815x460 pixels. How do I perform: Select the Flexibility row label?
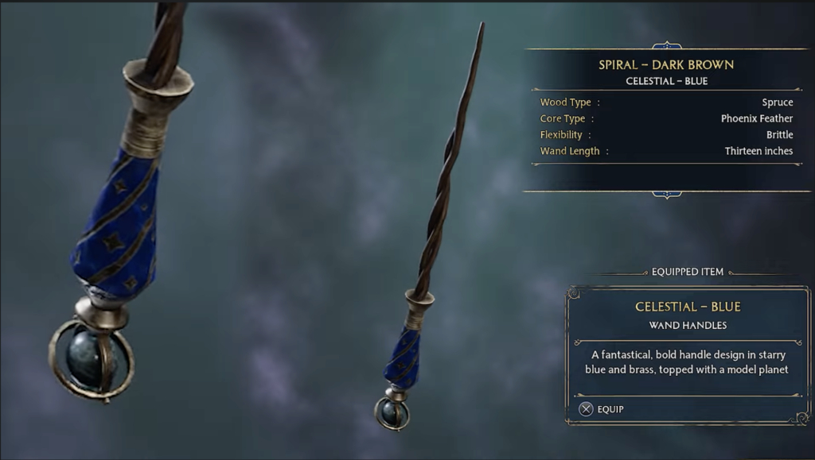point(561,135)
